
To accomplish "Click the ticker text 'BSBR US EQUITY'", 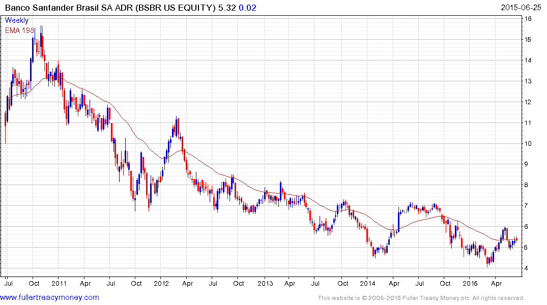I will [176, 8].
